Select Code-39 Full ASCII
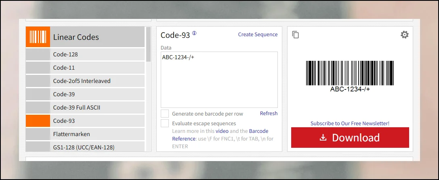Screen dimensions: 439x180 click(x=97, y=108)
